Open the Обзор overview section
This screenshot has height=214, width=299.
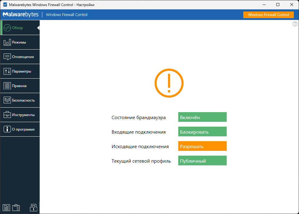pos(20,28)
